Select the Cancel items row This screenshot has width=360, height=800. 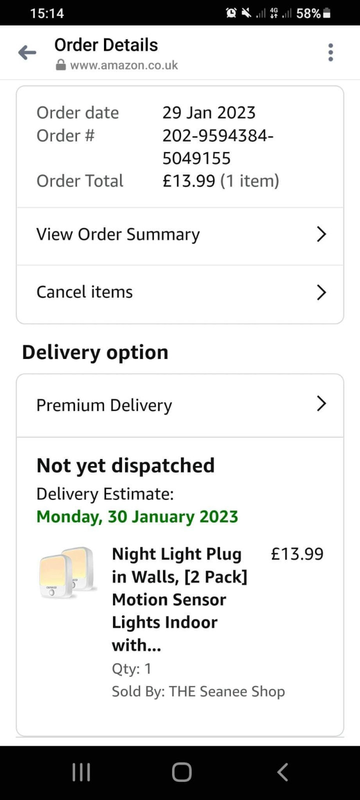click(84, 292)
